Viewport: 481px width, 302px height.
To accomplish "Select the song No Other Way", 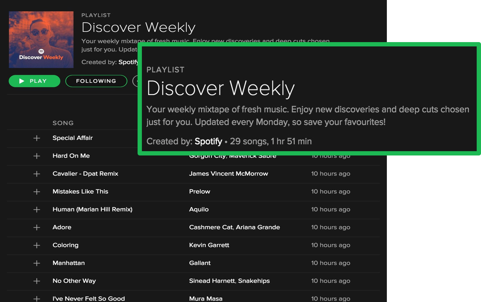I will 74,281.
